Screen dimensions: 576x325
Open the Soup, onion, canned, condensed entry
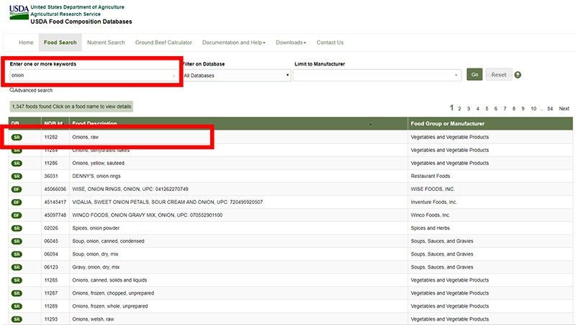[x=109, y=241]
